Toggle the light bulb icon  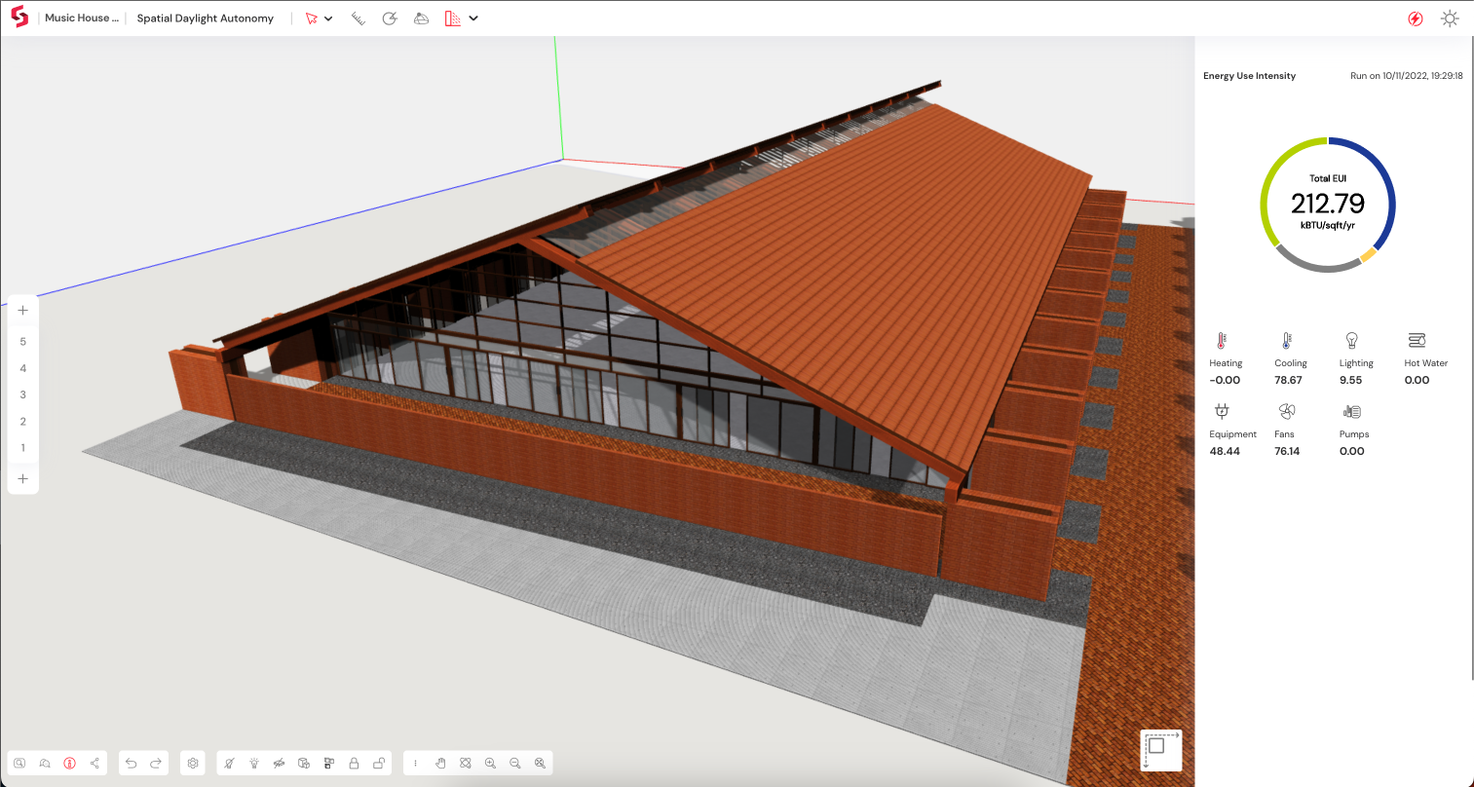coord(254,763)
